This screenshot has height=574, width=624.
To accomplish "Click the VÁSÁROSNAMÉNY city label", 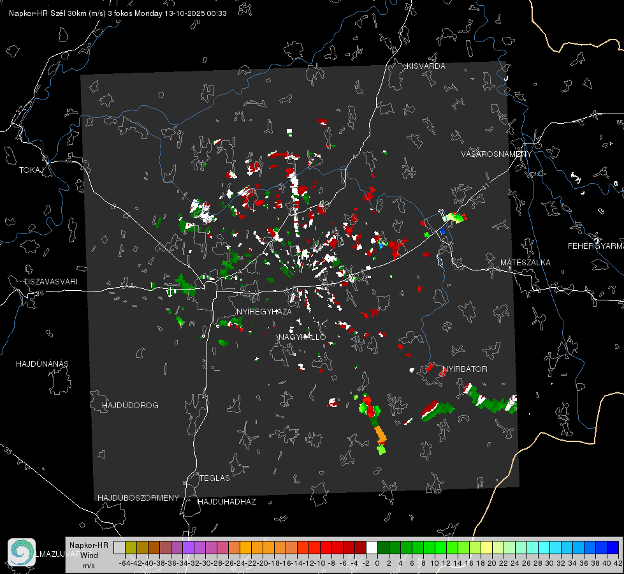I will click(497, 154).
